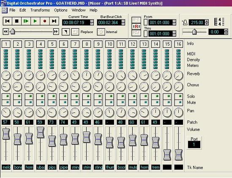Rewind to the start of song
This screenshot has width=232, height=178.
click(8, 21)
